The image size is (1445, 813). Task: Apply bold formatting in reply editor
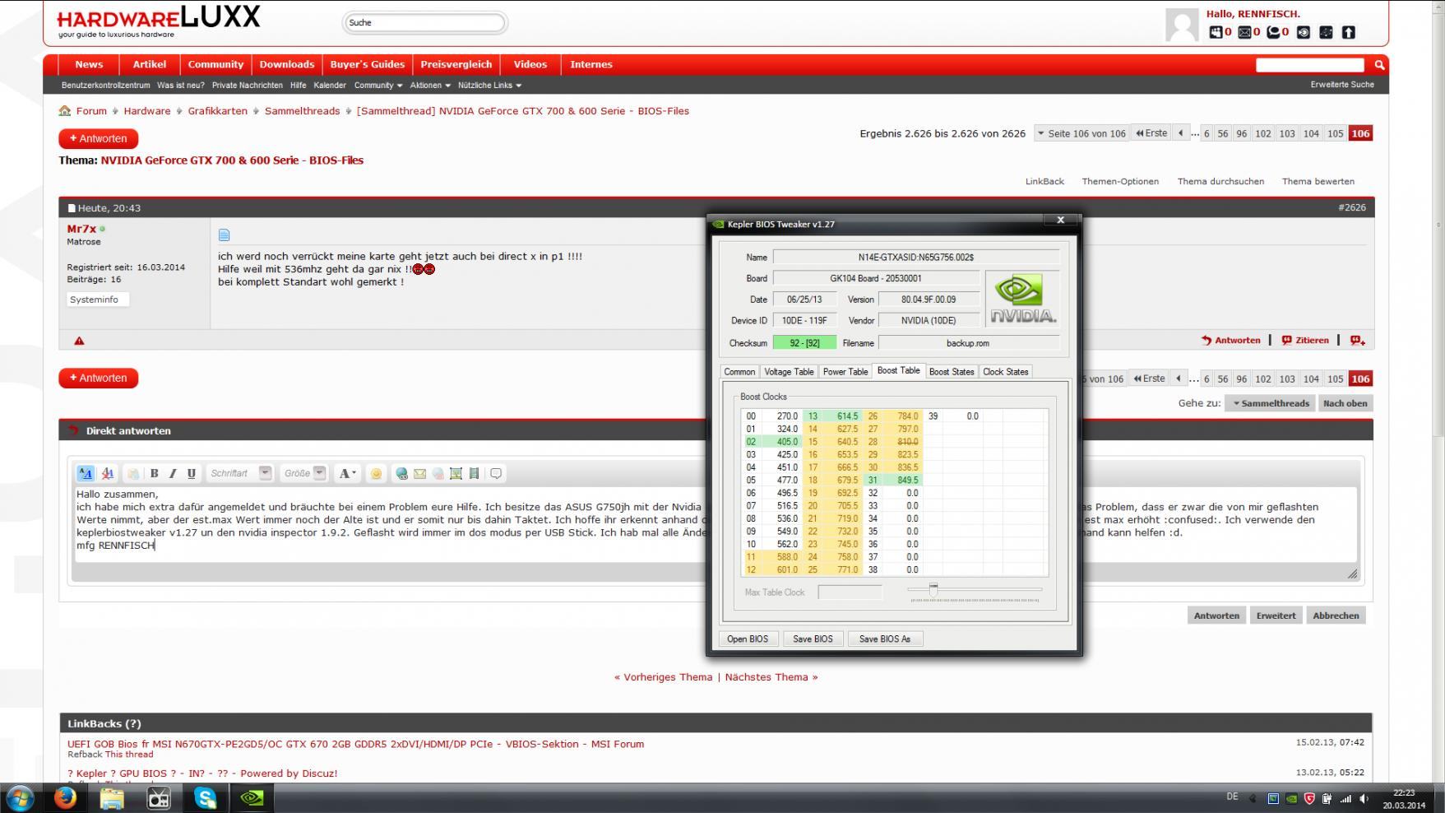(154, 473)
